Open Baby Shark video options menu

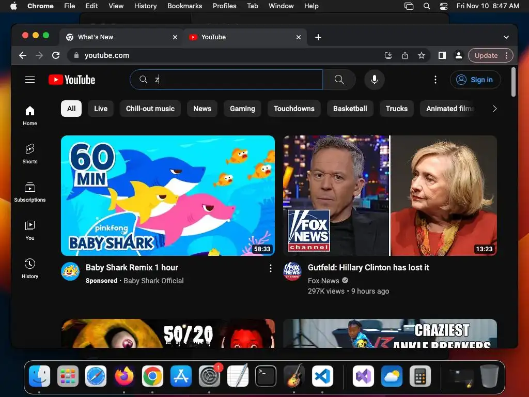[x=271, y=268]
